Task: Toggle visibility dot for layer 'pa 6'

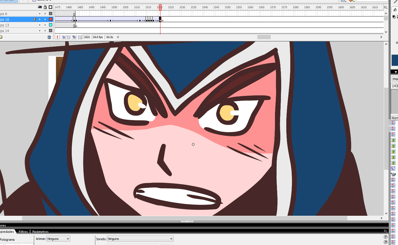Action: click(x=40, y=14)
